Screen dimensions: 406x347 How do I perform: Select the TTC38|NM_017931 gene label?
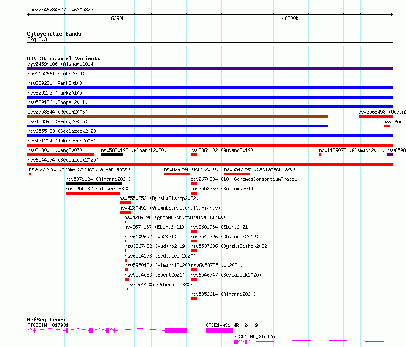pyautogui.click(x=48, y=325)
